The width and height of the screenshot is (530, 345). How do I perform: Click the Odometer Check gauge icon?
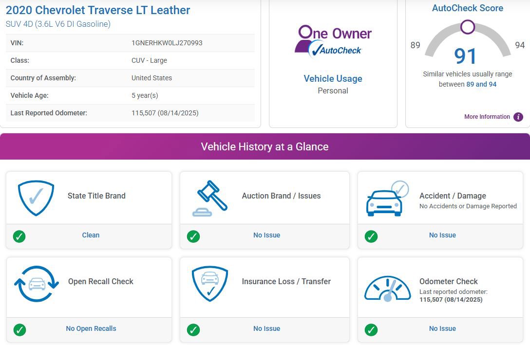coord(388,288)
